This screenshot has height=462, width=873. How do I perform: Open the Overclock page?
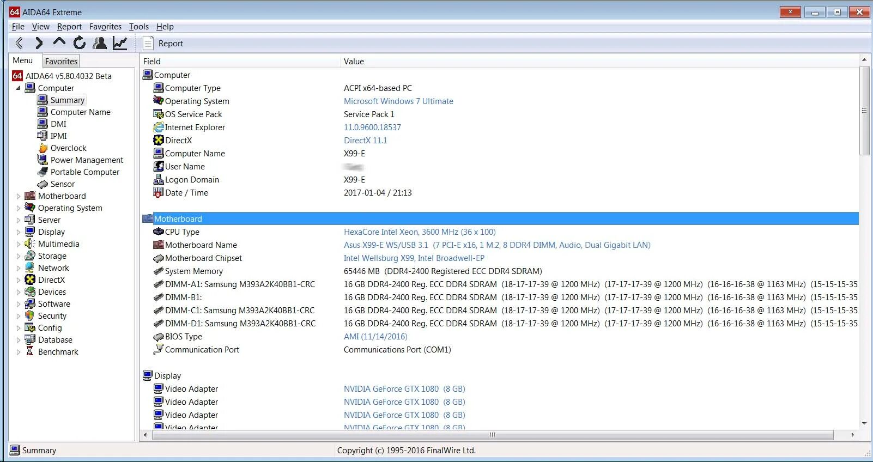click(68, 148)
